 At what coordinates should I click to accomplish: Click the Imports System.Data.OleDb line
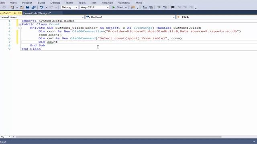[x=48, y=21]
